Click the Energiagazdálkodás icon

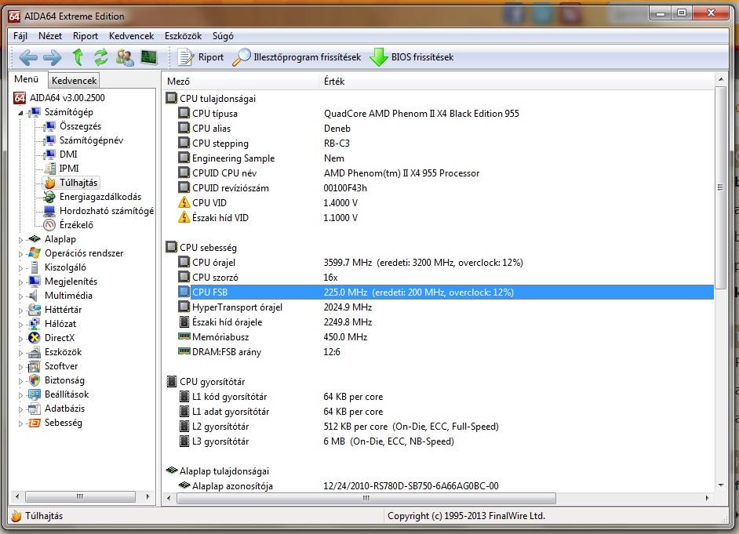(50, 197)
